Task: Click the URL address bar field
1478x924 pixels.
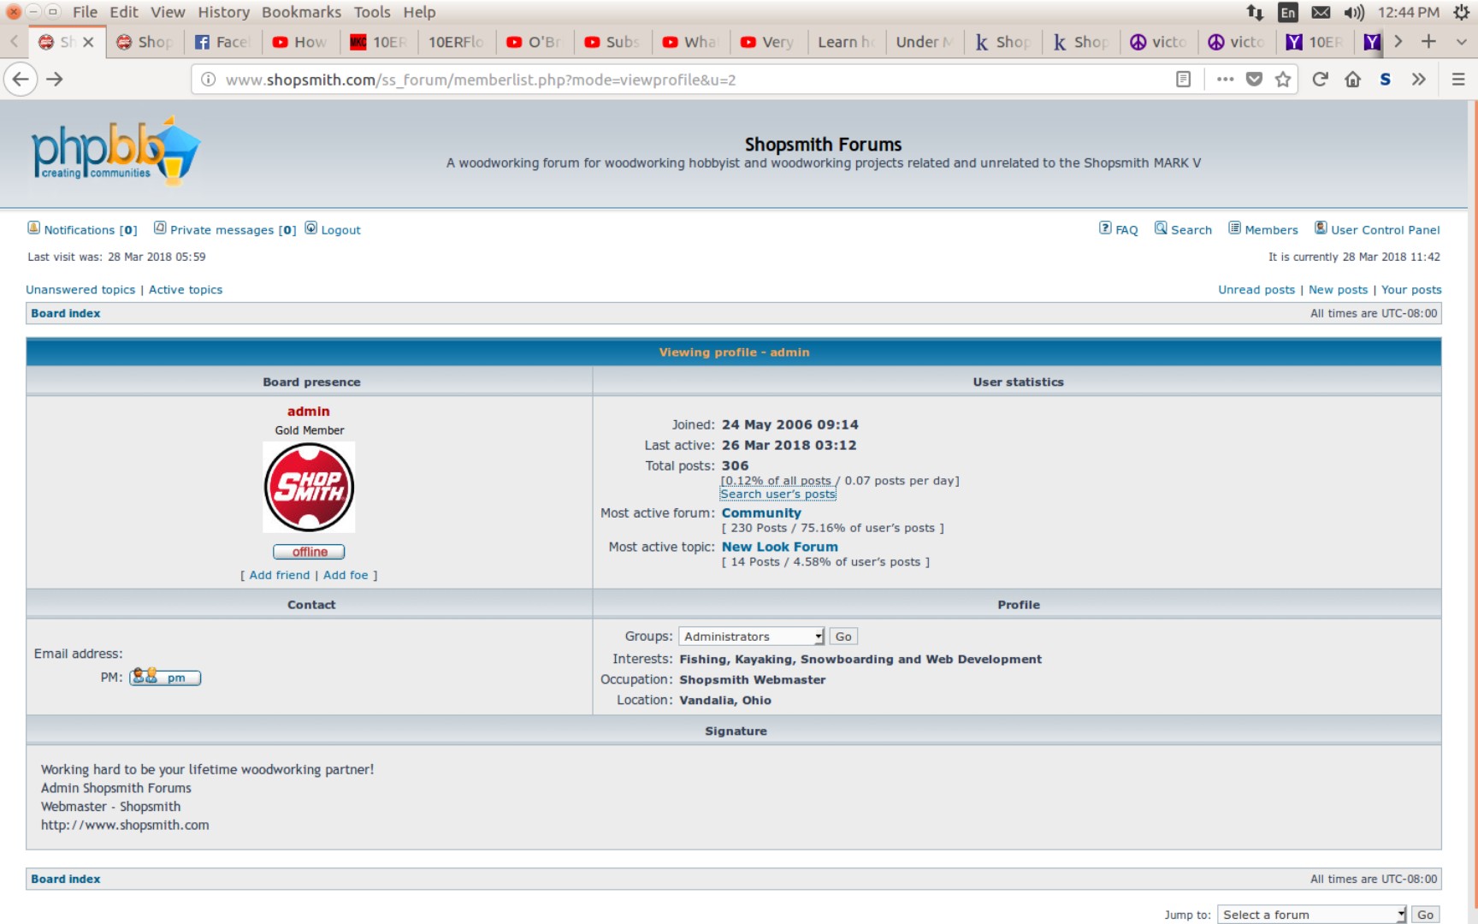Action: pyautogui.click(x=684, y=80)
